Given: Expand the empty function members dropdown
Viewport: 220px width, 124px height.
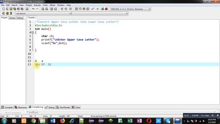Looking at the screenshot, I should (x=100, y=13).
